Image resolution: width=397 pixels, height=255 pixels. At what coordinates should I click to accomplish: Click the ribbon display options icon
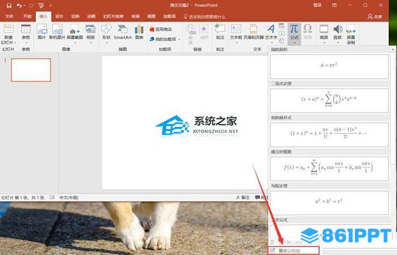click(x=334, y=5)
